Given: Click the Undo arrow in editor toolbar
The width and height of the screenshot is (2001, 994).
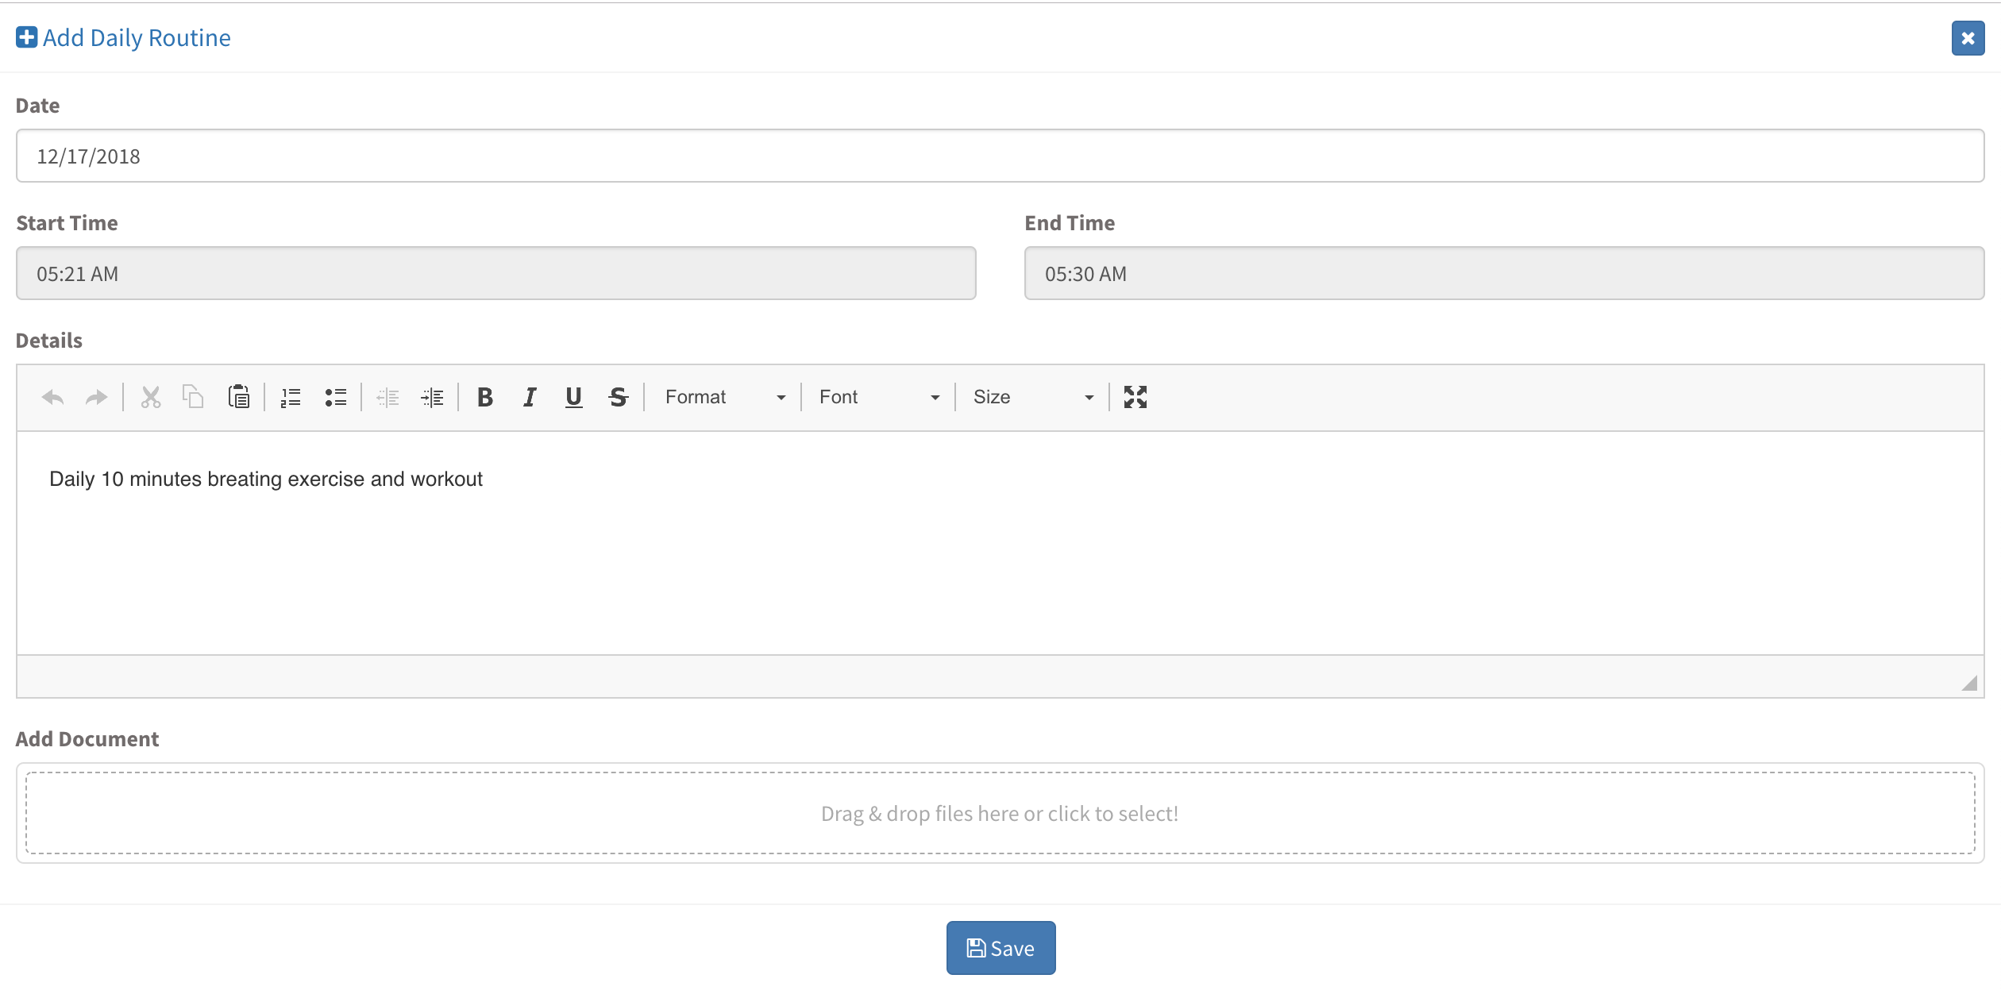Looking at the screenshot, I should click(52, 397).
